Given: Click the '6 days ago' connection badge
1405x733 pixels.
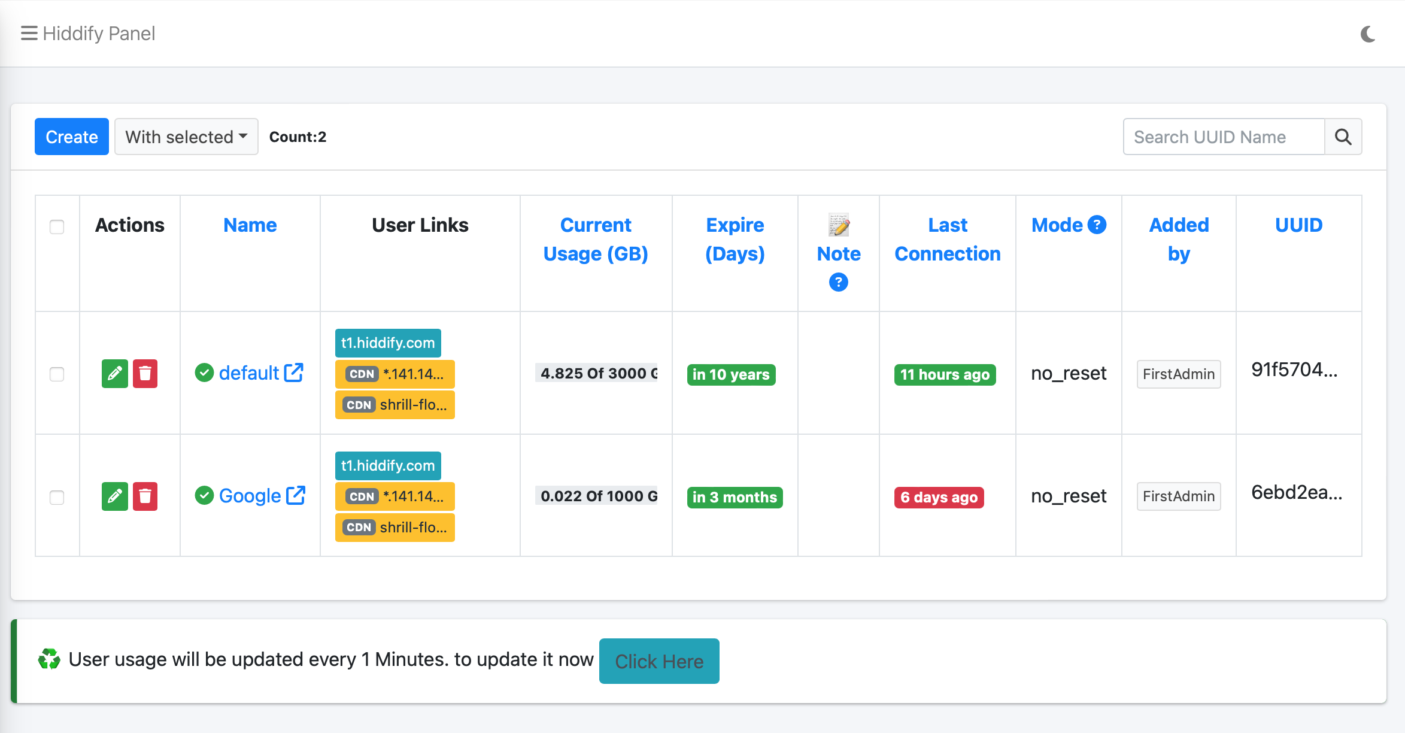Looking at the screenshot, I should [x=939, y=497].
